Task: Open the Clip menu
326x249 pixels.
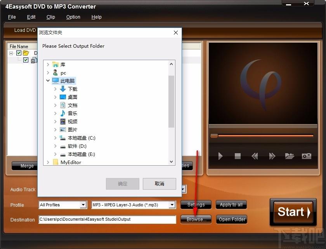Action: pos(51,17)
